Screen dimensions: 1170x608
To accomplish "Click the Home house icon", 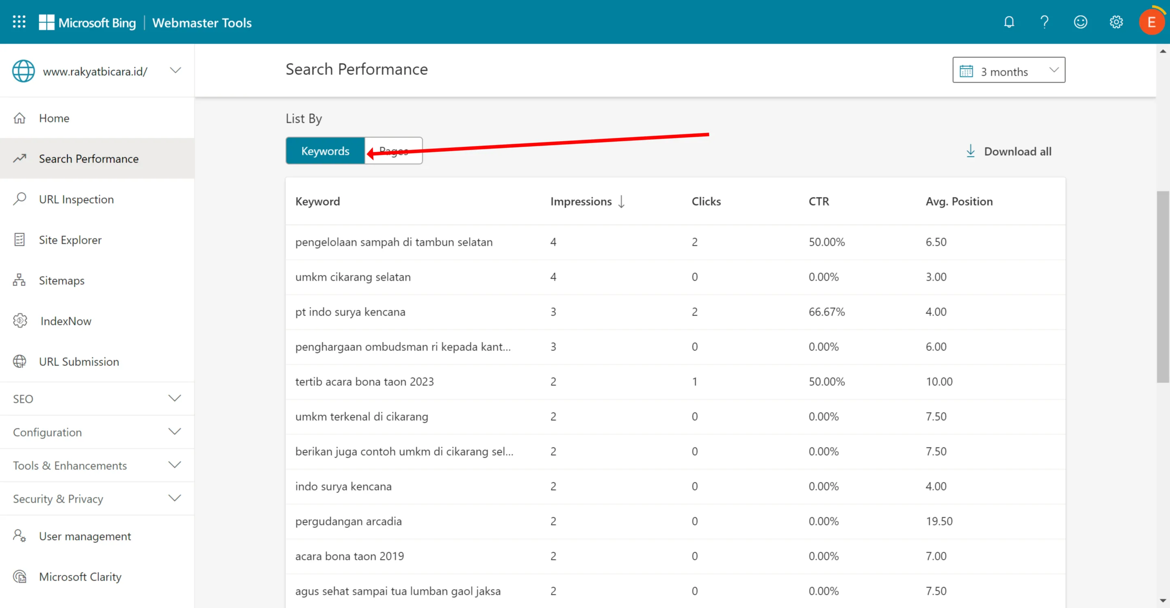I will pyautogui.click(x=19, y=118).
